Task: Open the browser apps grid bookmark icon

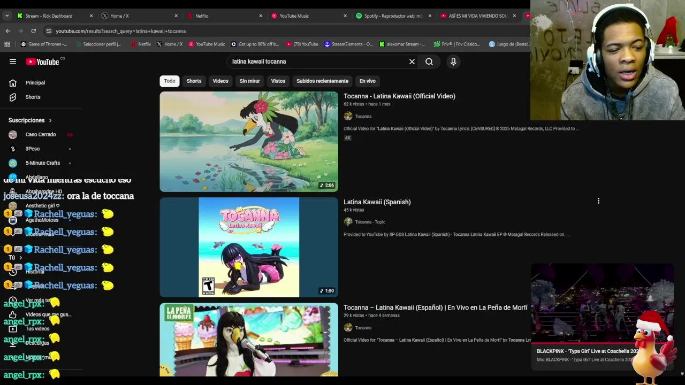Action: [7, 44]
